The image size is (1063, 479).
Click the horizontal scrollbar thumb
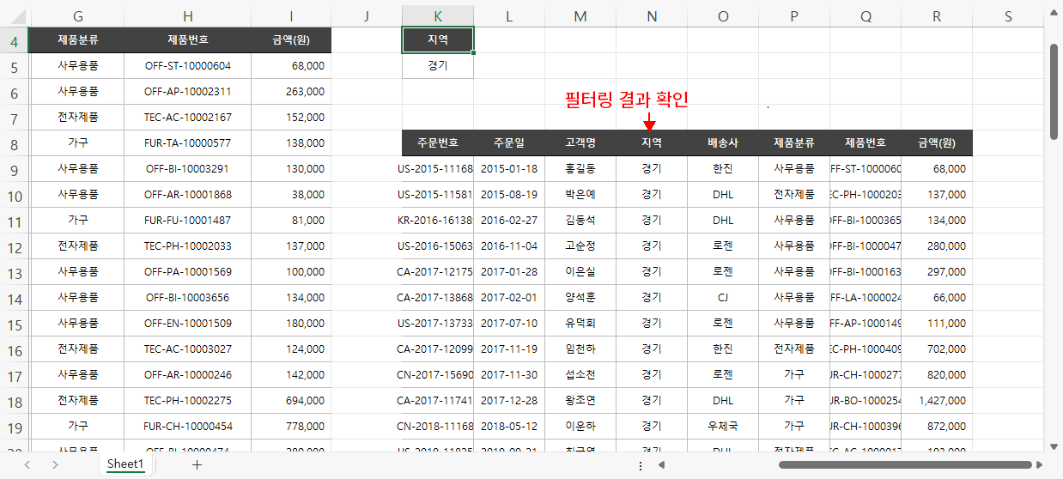904,464
